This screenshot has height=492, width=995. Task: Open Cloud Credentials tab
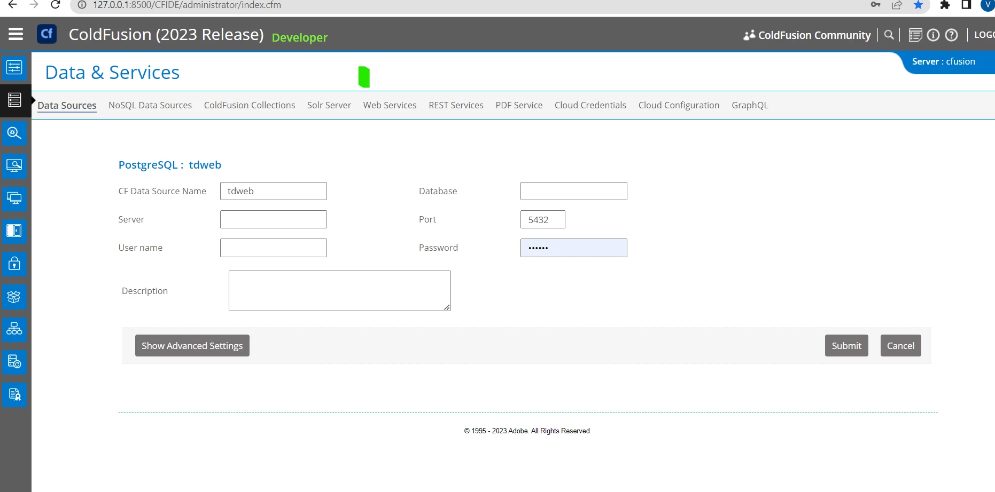(590, 105)
